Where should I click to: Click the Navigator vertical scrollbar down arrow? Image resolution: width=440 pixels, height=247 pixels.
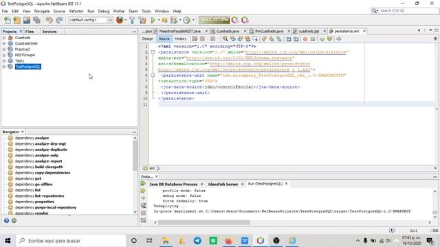(x=135, y=212)
